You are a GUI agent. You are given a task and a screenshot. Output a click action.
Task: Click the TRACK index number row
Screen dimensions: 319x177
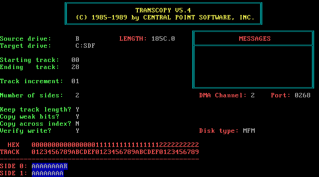[x=115, y=152]
